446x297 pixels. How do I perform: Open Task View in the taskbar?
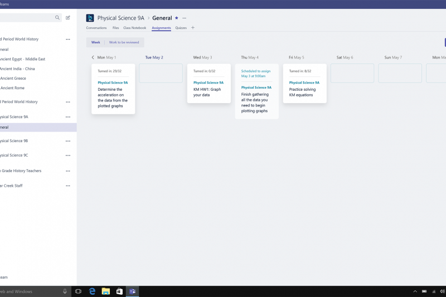78,291
